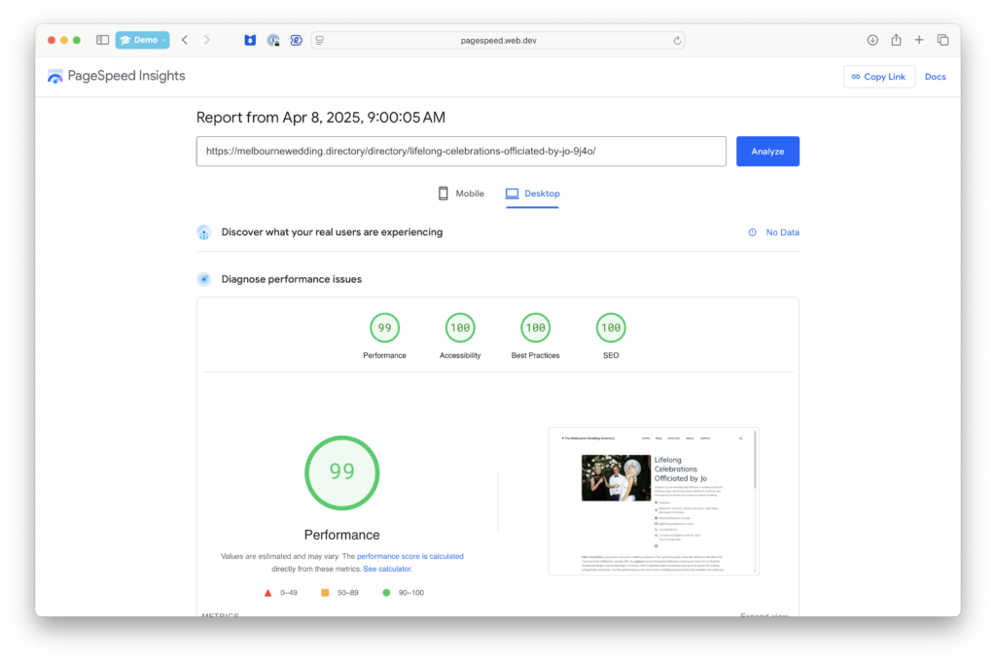This screenshot has height=663, width=996.
Task: Click the reader view icon in address bar
Action: pos(318,40)
